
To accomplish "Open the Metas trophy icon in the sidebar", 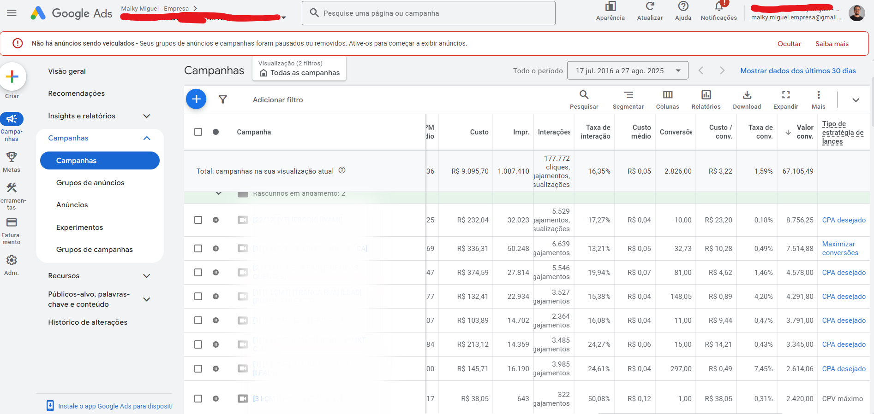I will [12, 157].
